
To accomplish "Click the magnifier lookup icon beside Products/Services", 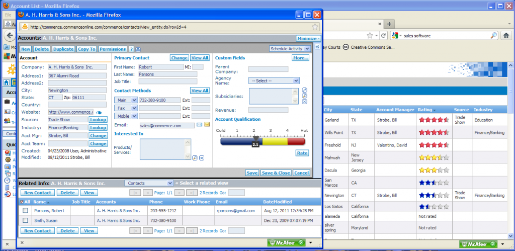I will pyautogui.click(x=195, y=158).
